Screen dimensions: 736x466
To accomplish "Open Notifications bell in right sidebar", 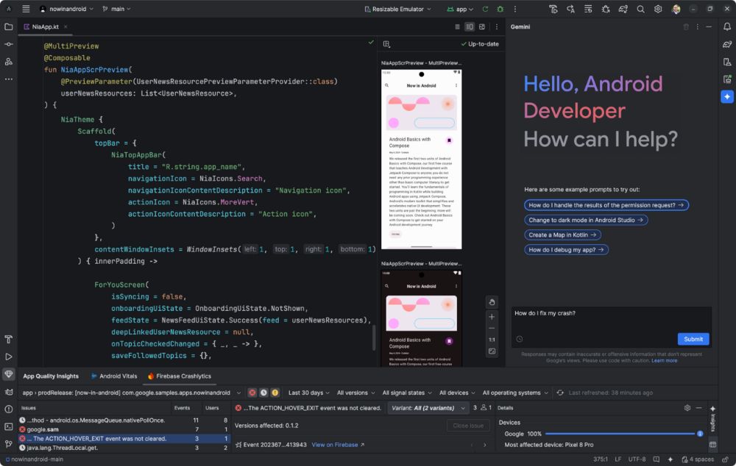I will click(x=727, y=26).
